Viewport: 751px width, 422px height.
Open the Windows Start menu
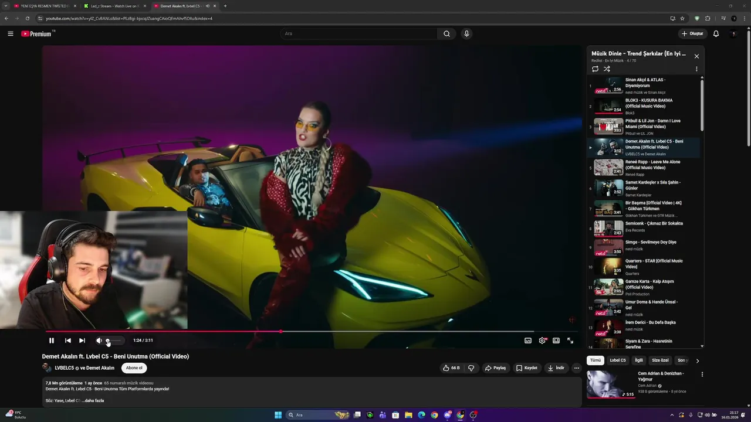[x=278, y=415]
